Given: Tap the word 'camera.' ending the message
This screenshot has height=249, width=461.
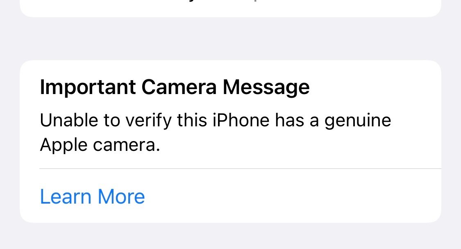Looking at the screenshot, I should 127,146.
